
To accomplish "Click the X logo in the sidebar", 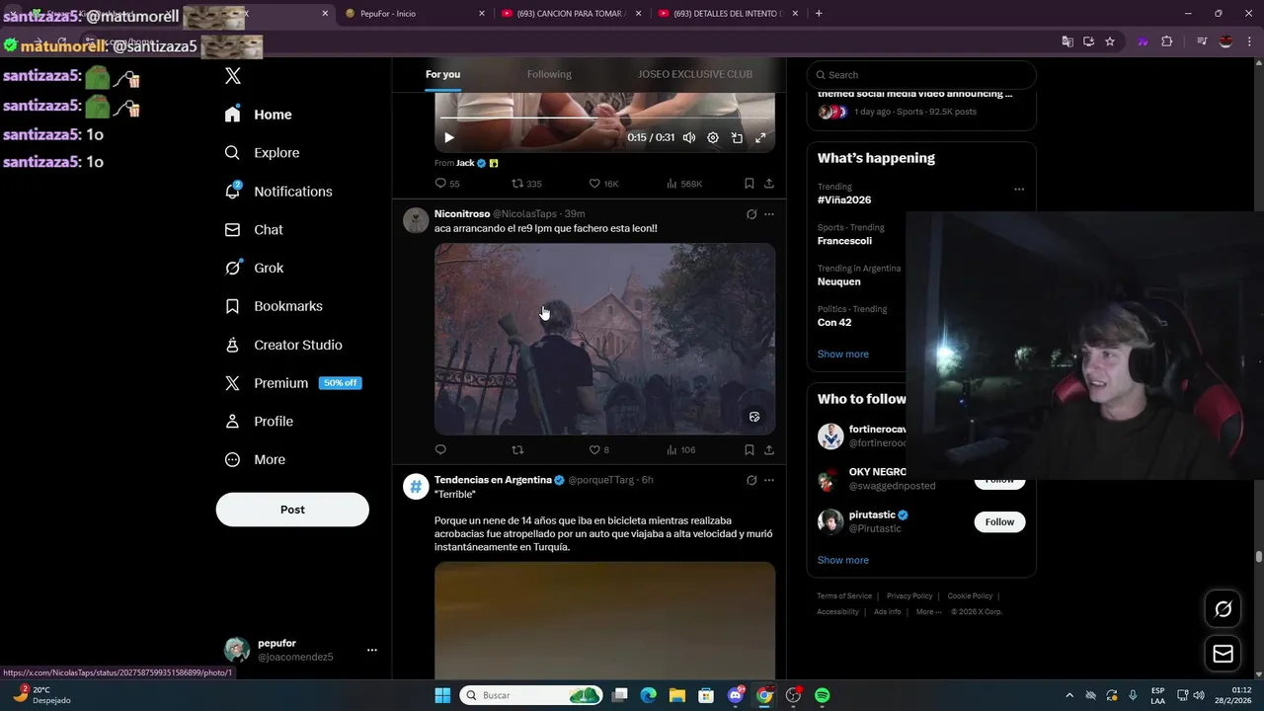I will point(233,76).
